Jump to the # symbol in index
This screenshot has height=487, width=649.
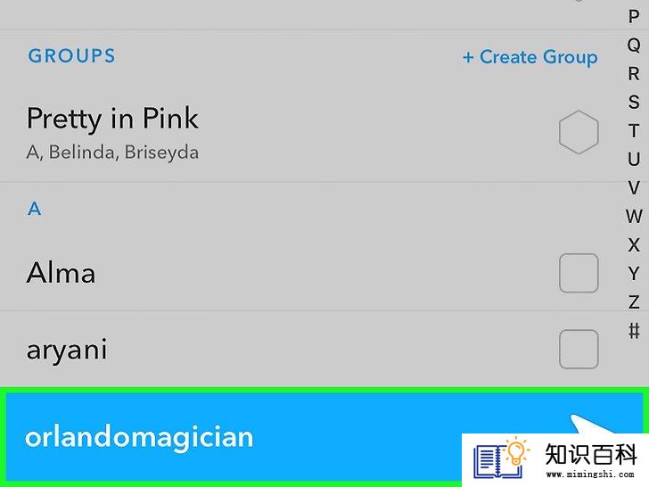tap(633, 330)
